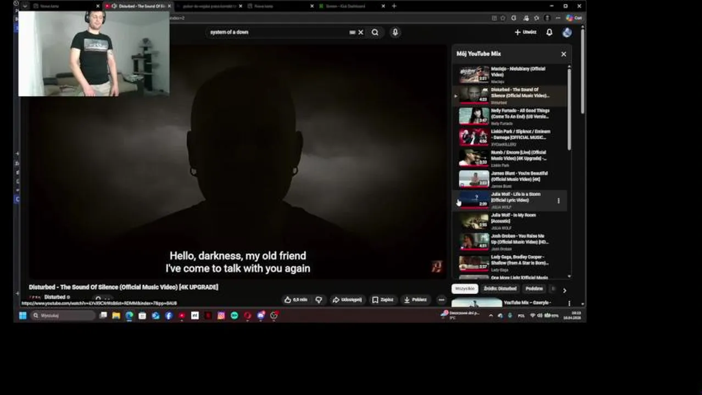Open the tab search dropdown in the browser
This screenshot has width=702, height=395.
25,6
